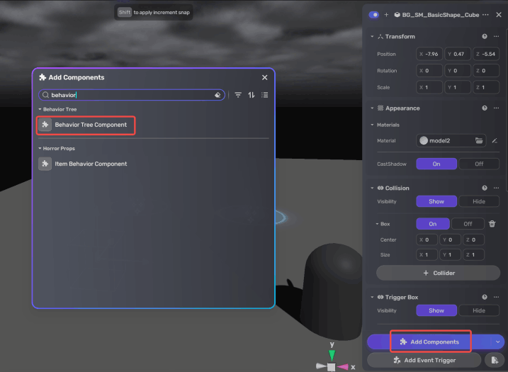Screen dimensions: 508x372
Task: Collapse the Transform section
Action: click(373, 36)
